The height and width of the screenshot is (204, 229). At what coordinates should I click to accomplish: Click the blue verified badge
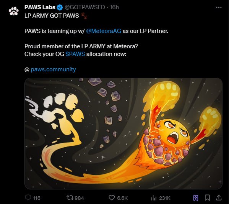point(60,7)
